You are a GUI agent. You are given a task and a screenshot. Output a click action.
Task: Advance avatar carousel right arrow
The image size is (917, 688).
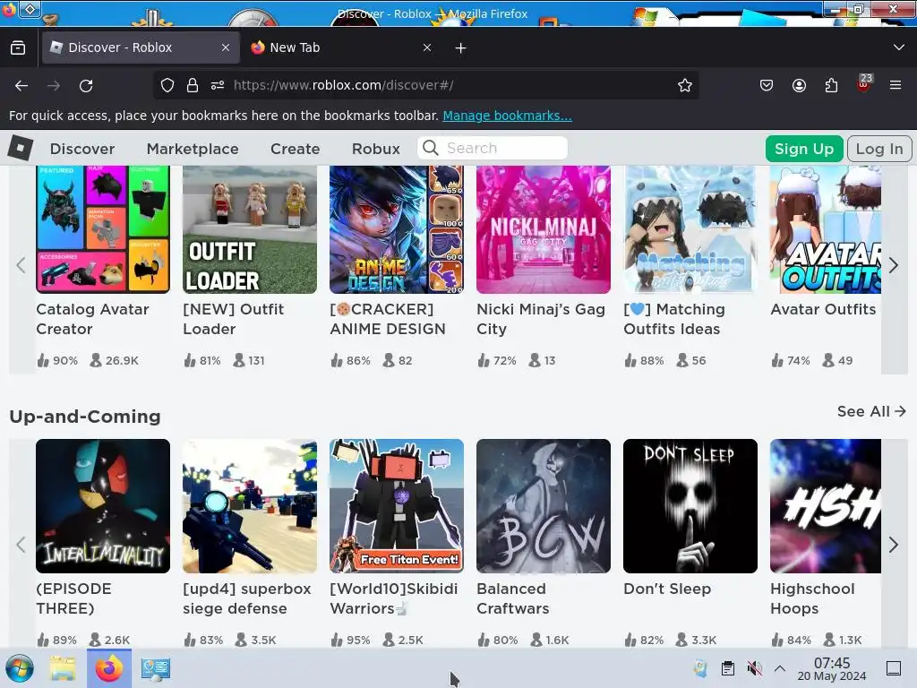(x=895, y=265)
